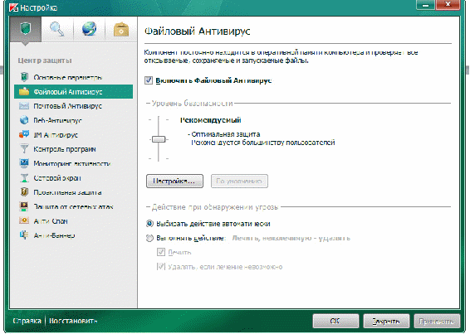
Task: Click the Восстановить link
Action: 73,321
